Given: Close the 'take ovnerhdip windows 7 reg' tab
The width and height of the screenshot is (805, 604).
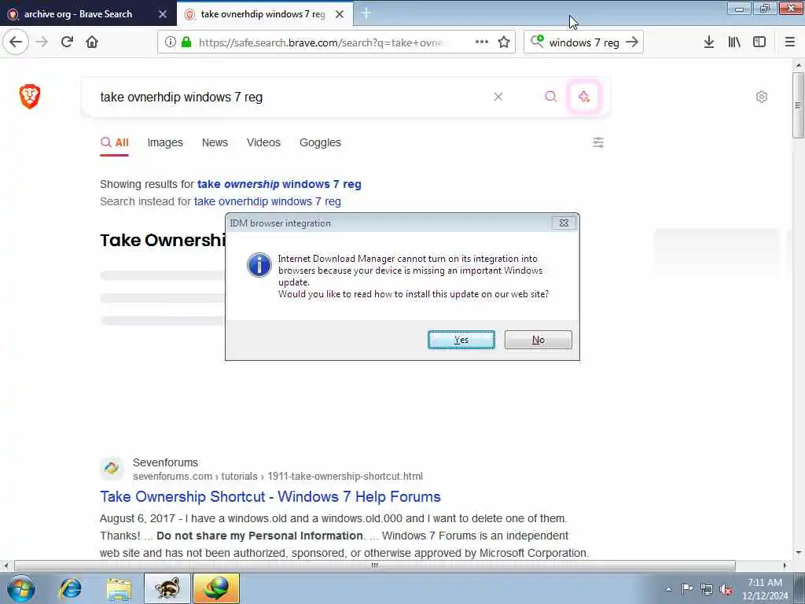Looking at the screenshot, I should pos(340,14).
